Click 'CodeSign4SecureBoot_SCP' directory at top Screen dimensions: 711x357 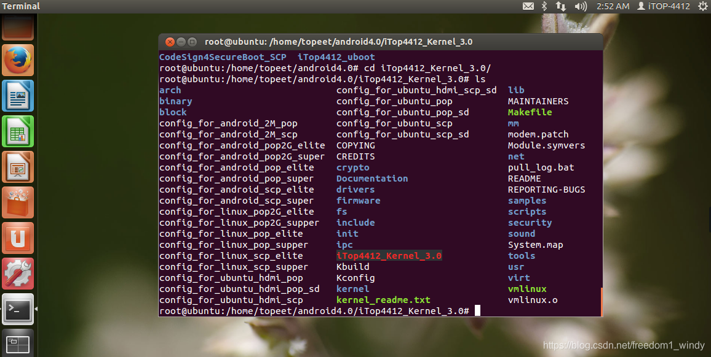click(223, 57)
